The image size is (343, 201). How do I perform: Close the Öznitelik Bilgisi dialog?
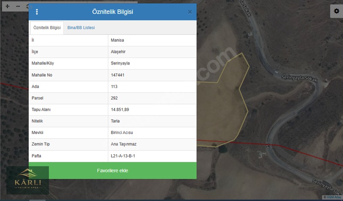pos(190,12)
